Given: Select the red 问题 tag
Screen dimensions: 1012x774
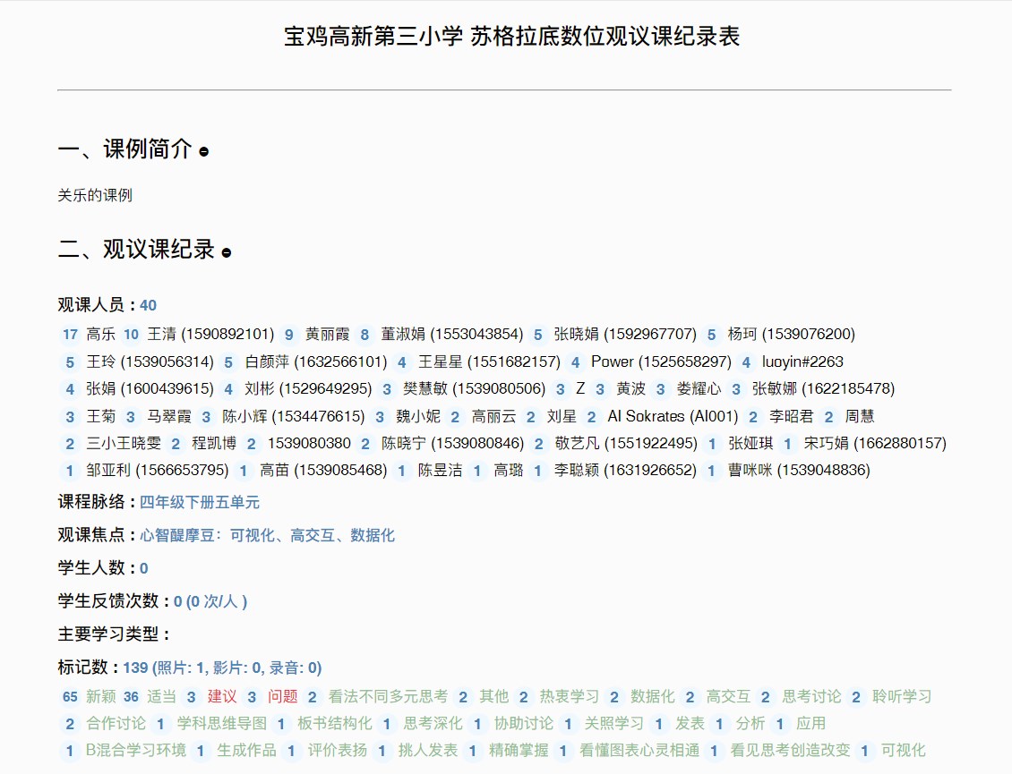Looking at the screenshot, I should click(283, 697).
